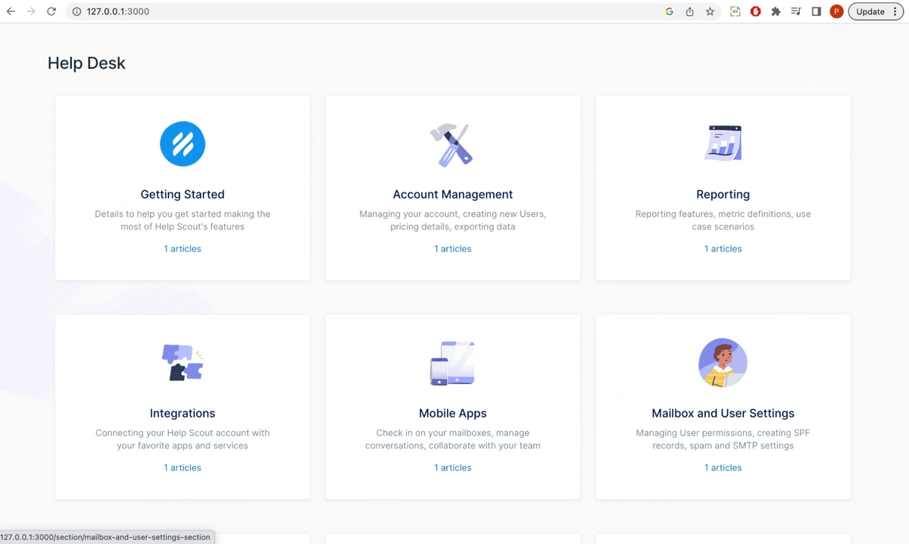
Task: Bookmark this page with the star icon
Action: click(x=710, y=11)
